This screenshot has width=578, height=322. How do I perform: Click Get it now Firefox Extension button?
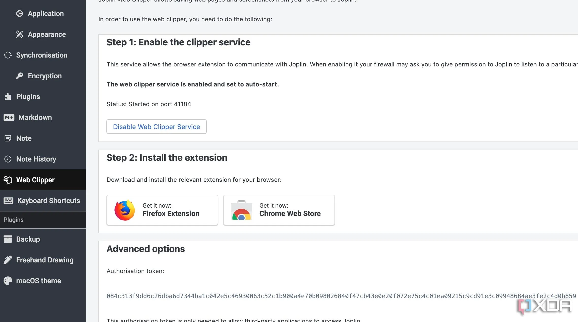162,210
